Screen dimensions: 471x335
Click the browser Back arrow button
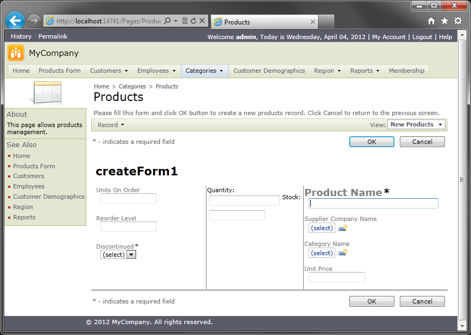click(x=15, y=21)
